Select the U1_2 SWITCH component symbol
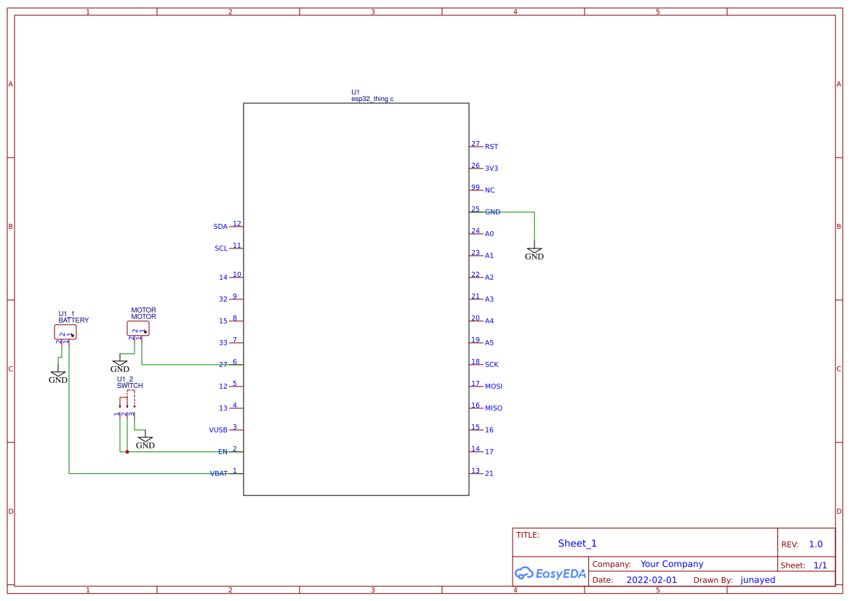Viewport: 850px width, 601px height. click(127, 400)
